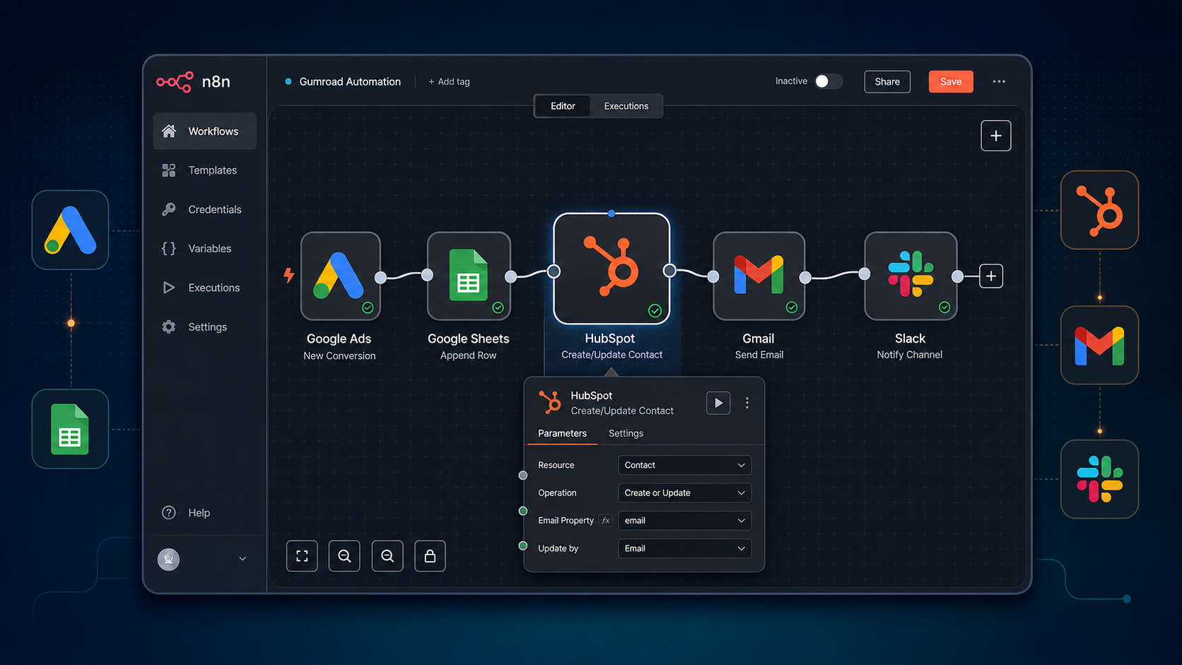Screen dimensions: 1182x665
Task: Click the lightning trigger icon
Action: 289,275
